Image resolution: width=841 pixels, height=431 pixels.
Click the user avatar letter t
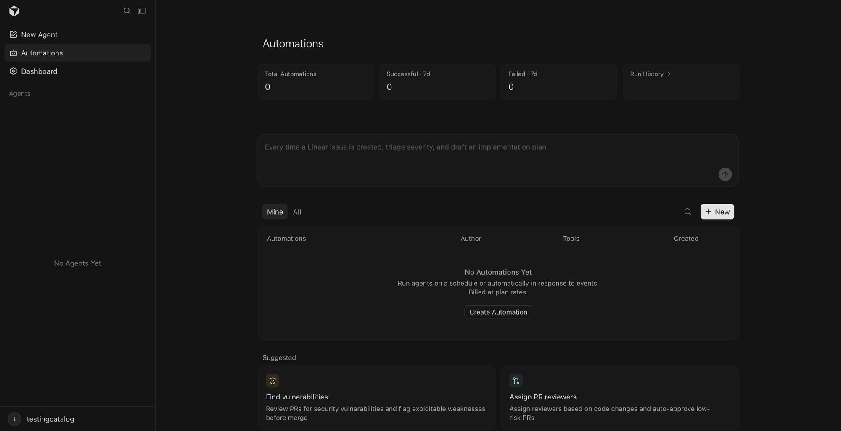point(14,419)
